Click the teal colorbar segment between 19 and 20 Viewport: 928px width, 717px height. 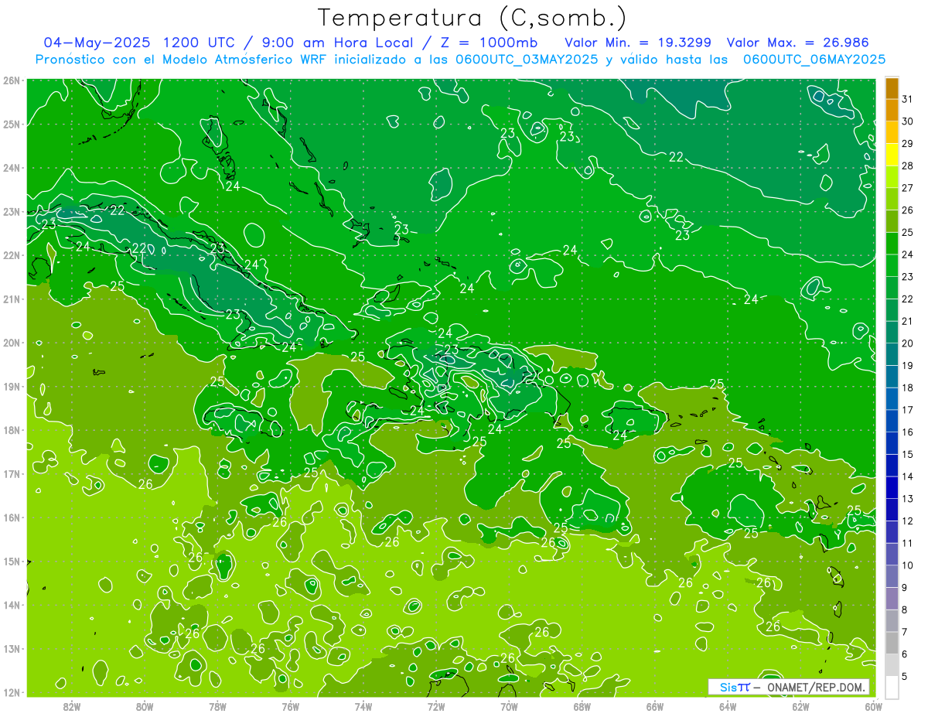[892, 354]
